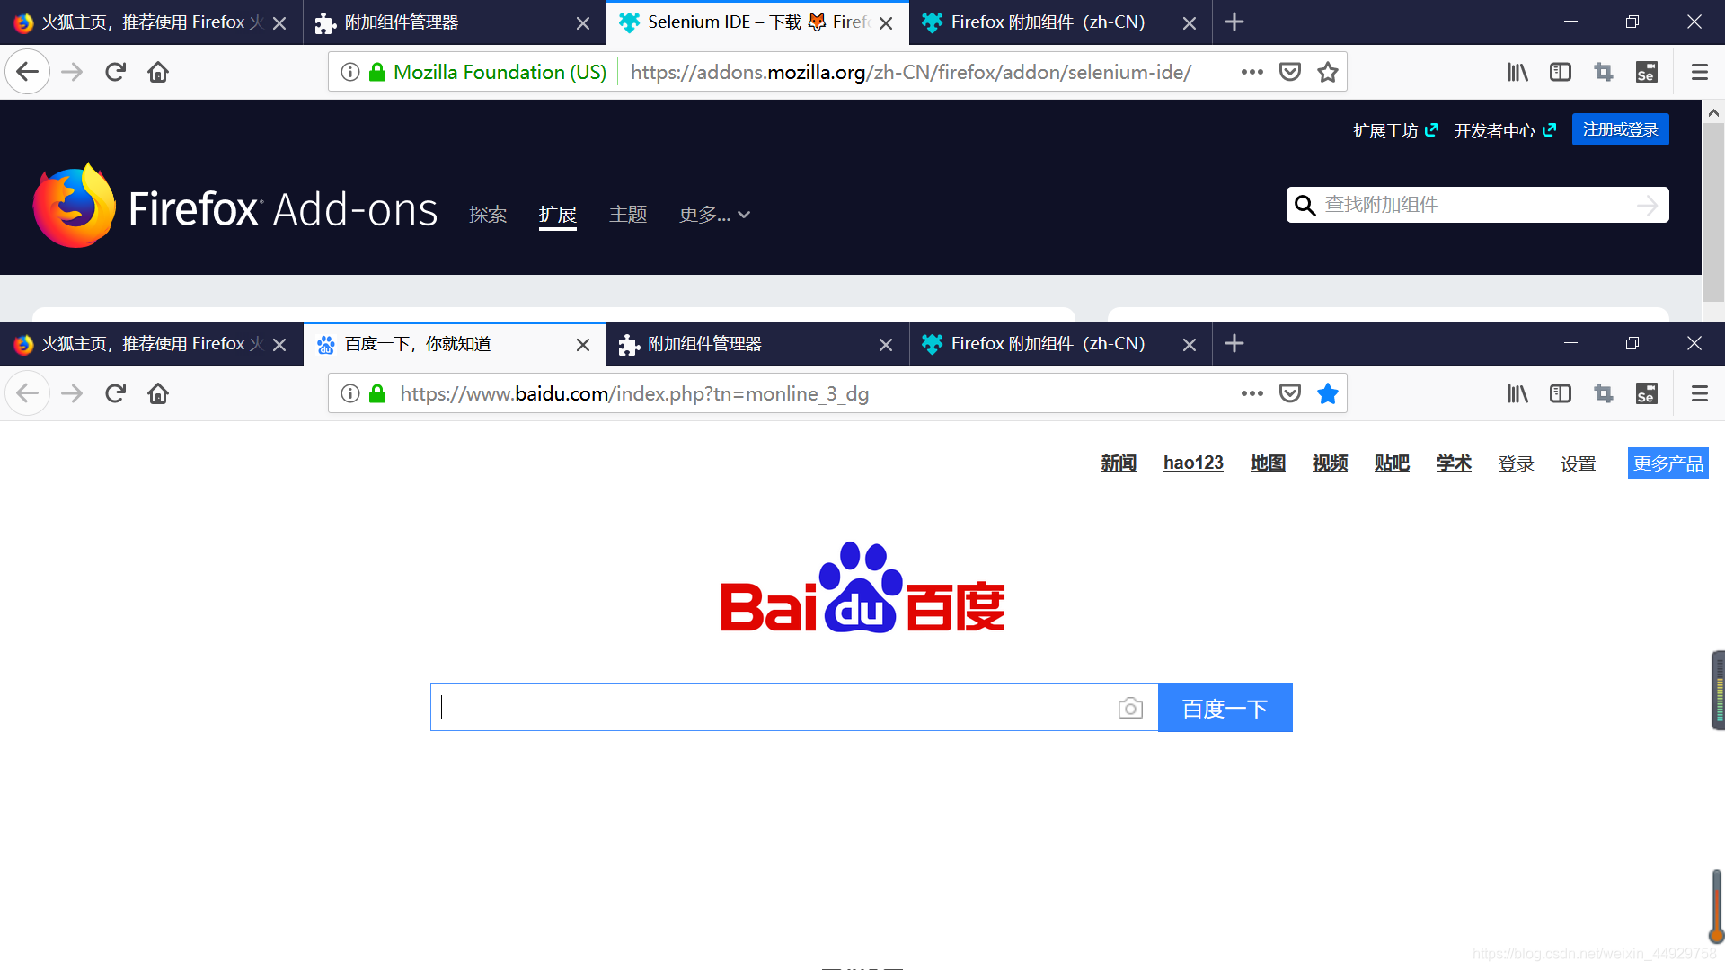Screen dimensions: 1725x970
Task: Open the hamburger menu in bottom window
Action: (1699, 393)
